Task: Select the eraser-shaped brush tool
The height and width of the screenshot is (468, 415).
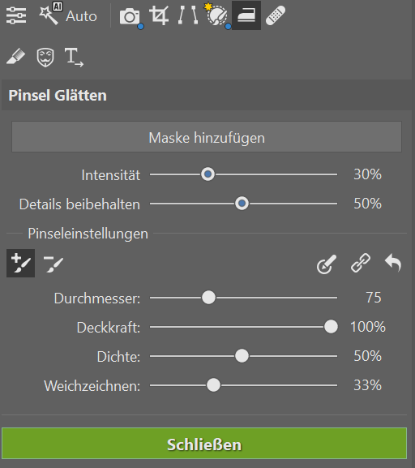Action: tap(16, 56)
